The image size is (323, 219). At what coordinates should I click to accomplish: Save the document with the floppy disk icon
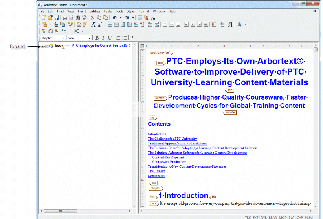coord(57,18)
